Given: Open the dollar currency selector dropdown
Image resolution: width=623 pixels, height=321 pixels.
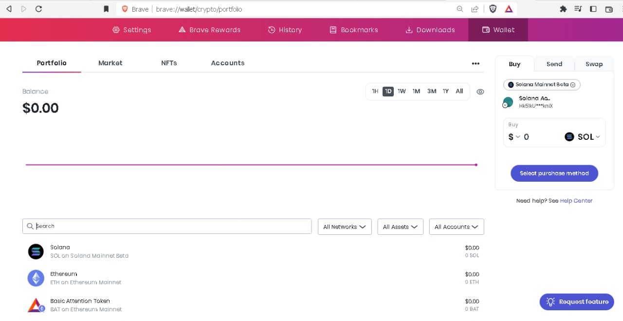Looking at the screenshot, I should [x=514, y=137].
